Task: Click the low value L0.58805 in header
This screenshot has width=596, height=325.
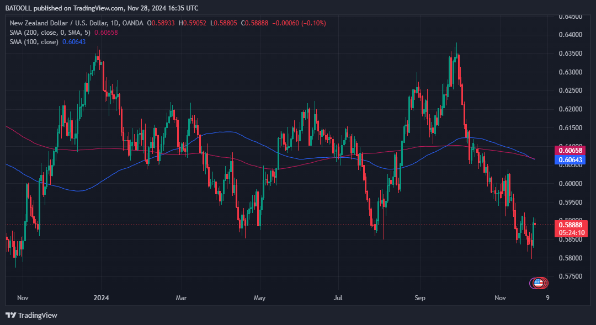Action: coord(223,23)
